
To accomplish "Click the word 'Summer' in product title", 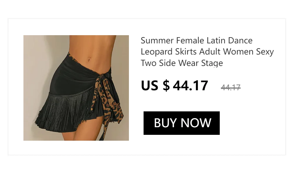I will pos(157,40).
